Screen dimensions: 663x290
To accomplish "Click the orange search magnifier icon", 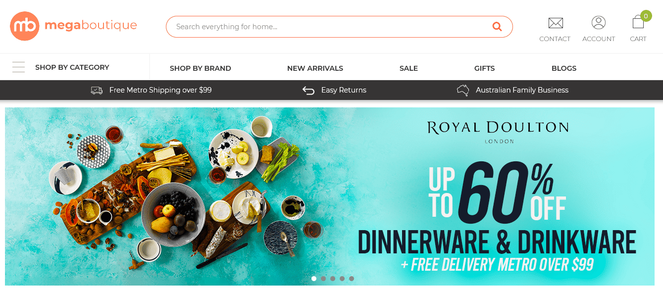I will click(x=497, y=27).
